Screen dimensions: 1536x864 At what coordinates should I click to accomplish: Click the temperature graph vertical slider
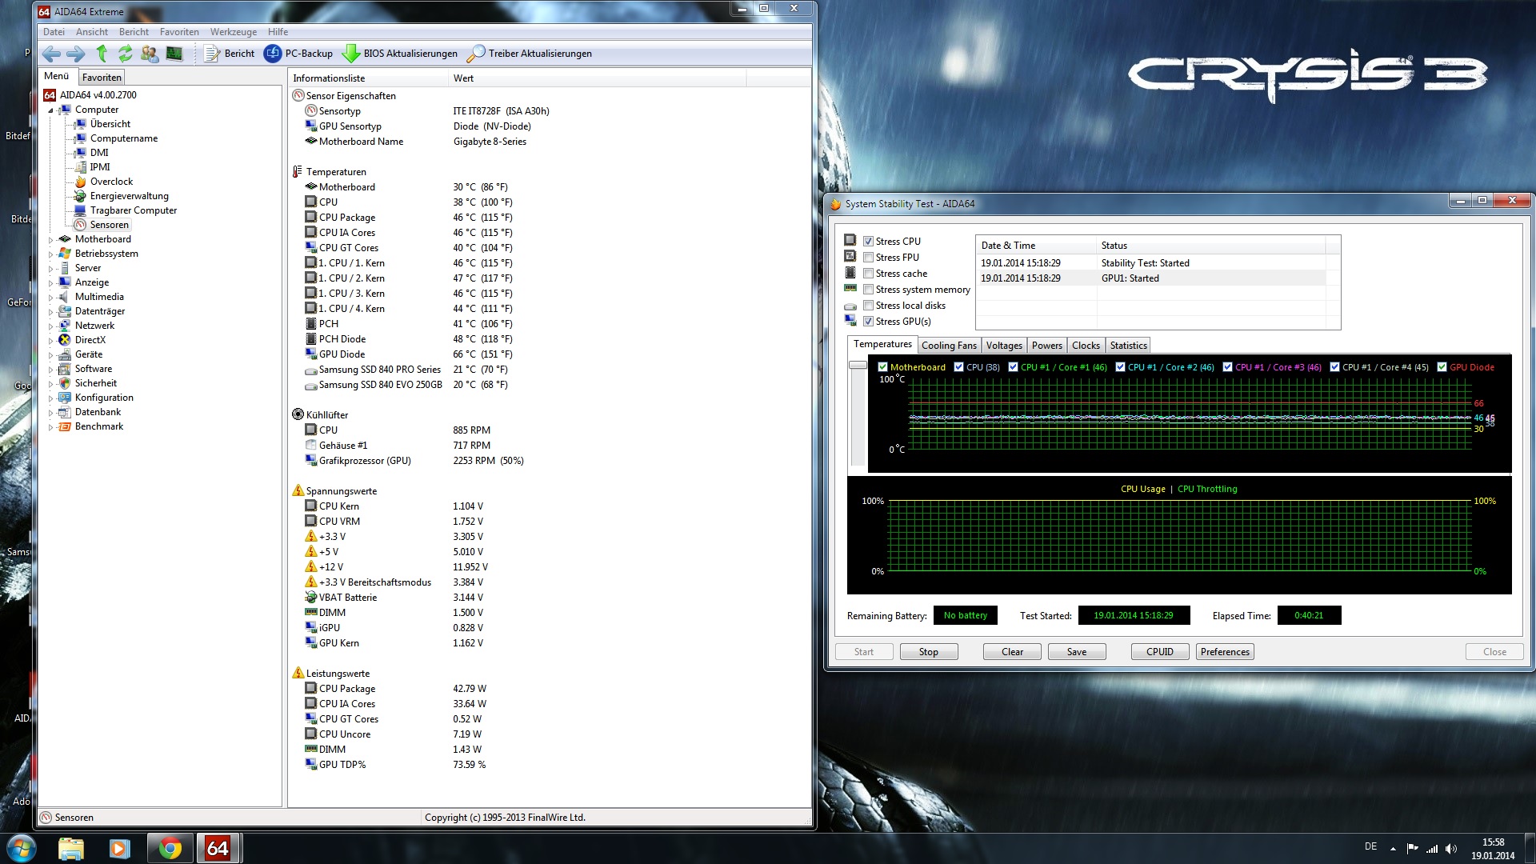point(858,365)
